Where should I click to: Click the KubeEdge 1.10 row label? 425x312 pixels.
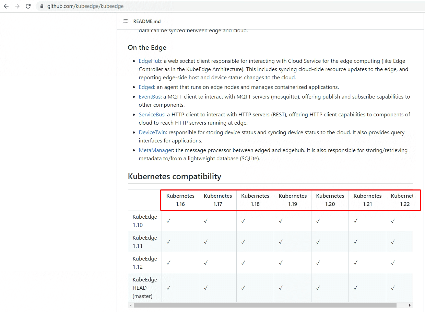pos(145,221)
